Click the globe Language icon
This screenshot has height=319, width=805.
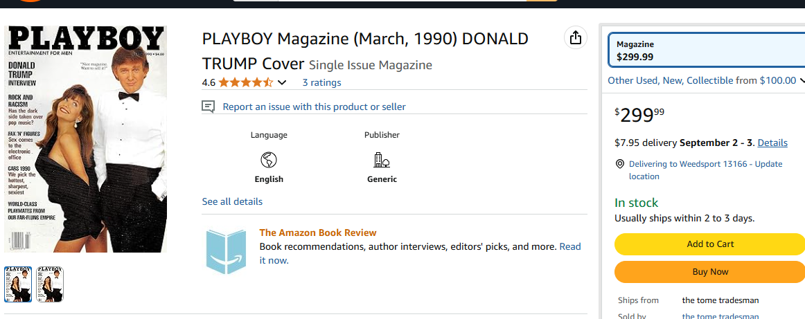point(269,161)
